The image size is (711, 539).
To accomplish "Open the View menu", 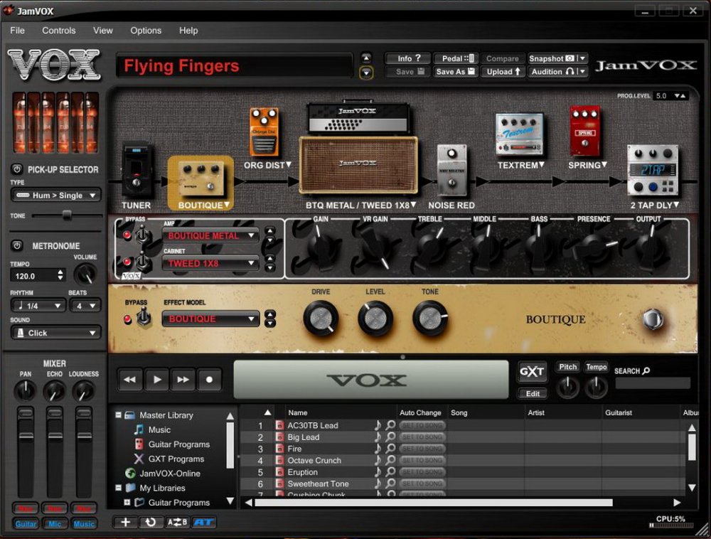I will (103, 31).
